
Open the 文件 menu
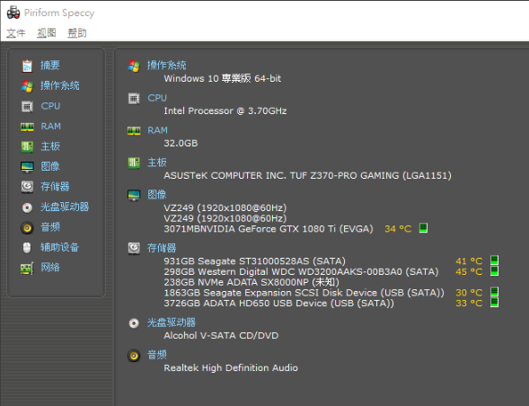point(16,33)
